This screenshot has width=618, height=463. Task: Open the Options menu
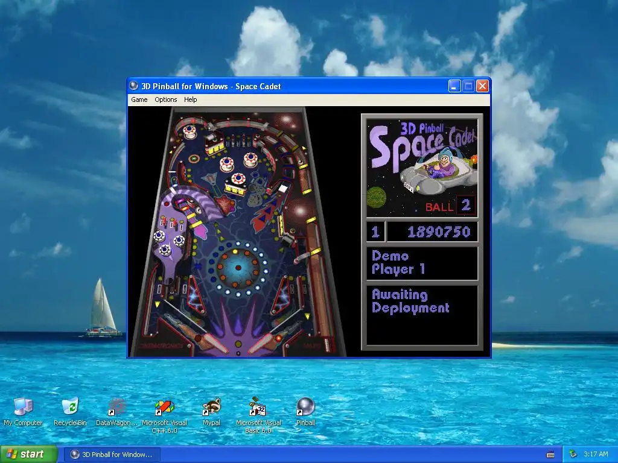coord(165,99)
